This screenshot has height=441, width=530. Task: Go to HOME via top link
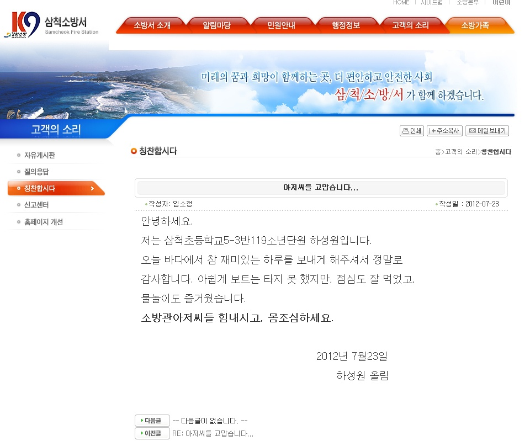(x=401, y=3)
